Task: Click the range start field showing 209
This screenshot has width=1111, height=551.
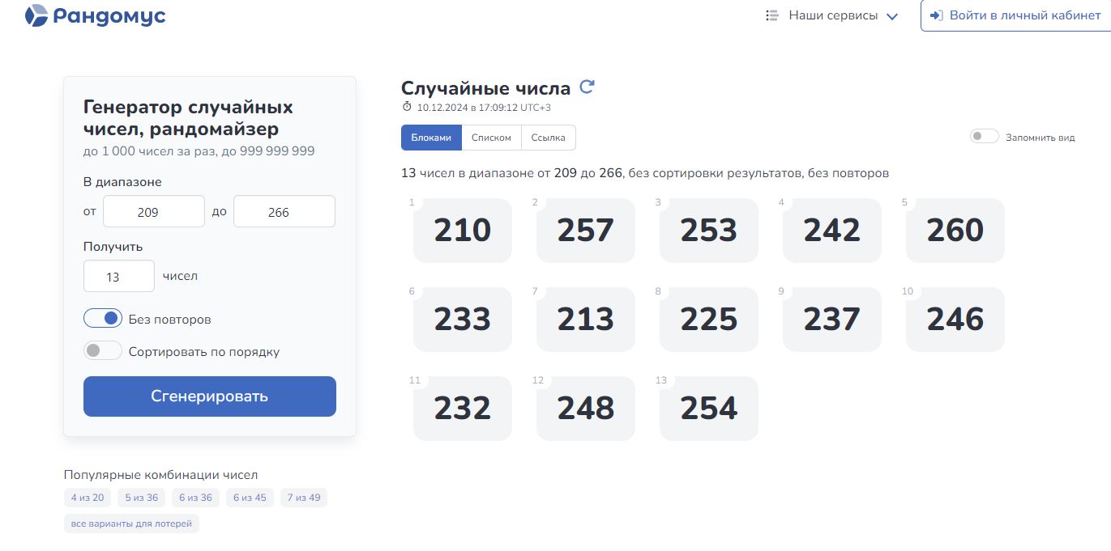Action: click(x=154, y=212)
